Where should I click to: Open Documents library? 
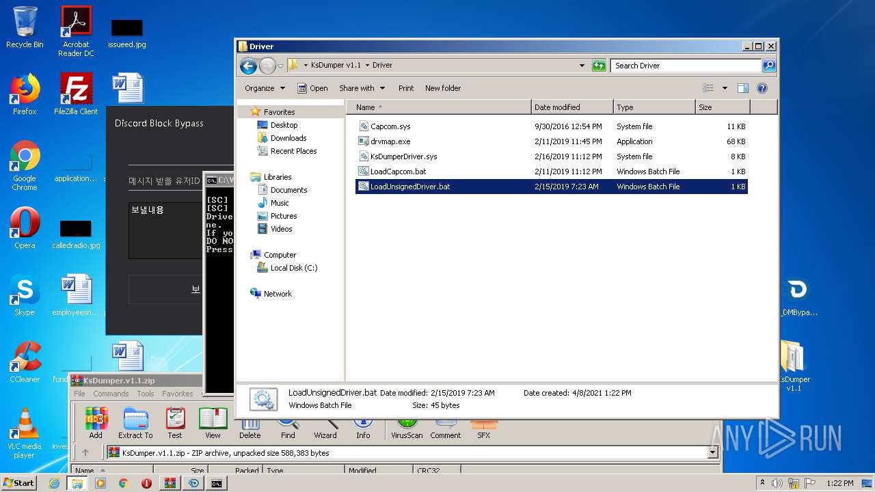(288, 190)
